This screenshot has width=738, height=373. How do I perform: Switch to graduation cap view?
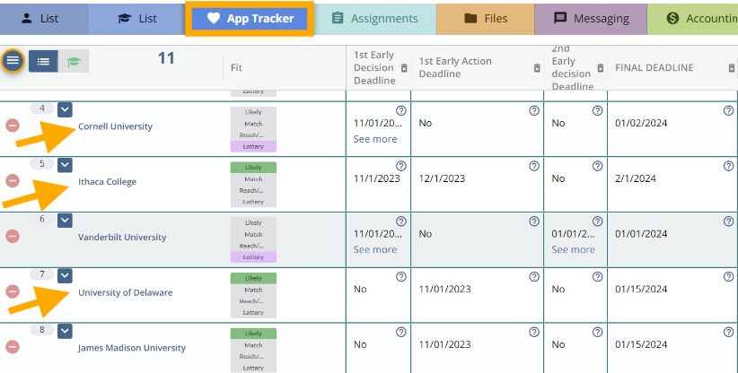[x=74, y=61]
